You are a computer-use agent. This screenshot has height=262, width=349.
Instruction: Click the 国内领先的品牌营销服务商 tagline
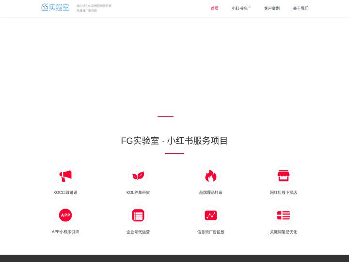tap(94, 6)
